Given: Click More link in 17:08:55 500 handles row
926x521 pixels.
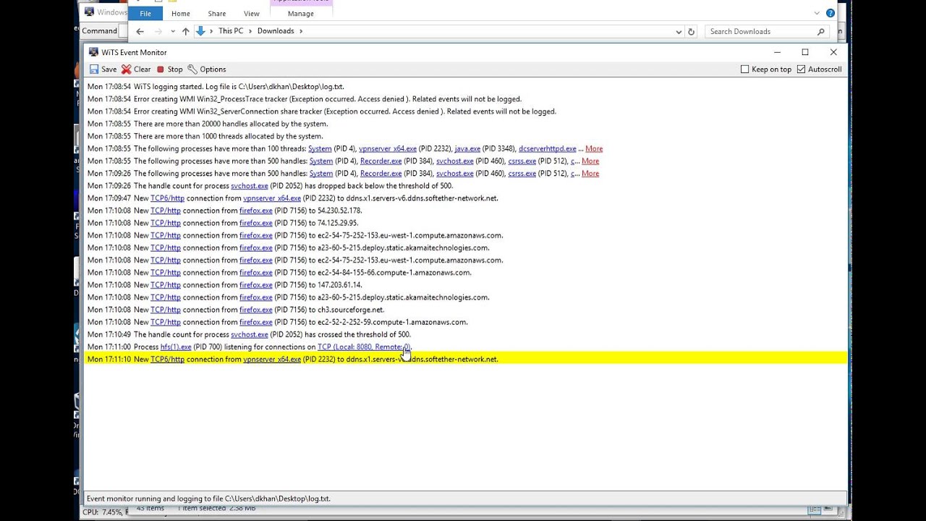Looking at the screenshot, I should point(590,161).
